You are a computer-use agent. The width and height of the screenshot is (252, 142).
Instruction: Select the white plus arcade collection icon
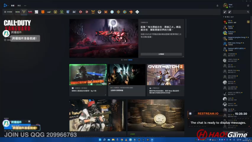(137, 12)
